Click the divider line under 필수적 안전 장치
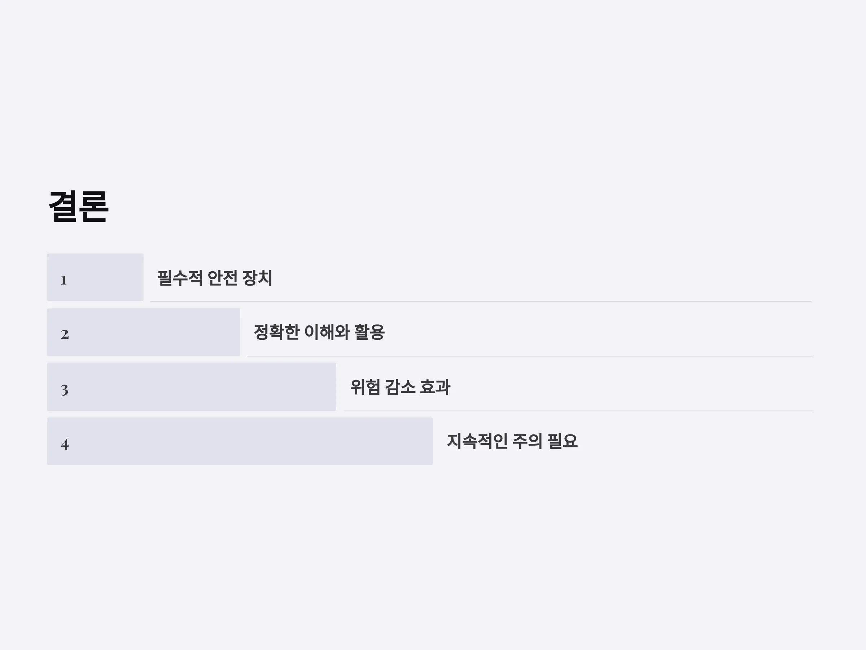 (481, 301)
